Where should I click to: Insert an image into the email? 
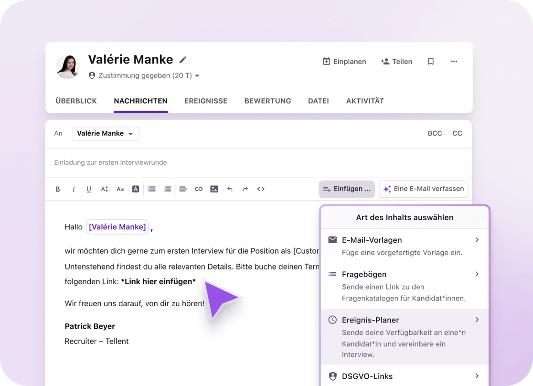[x=214, y=189]
